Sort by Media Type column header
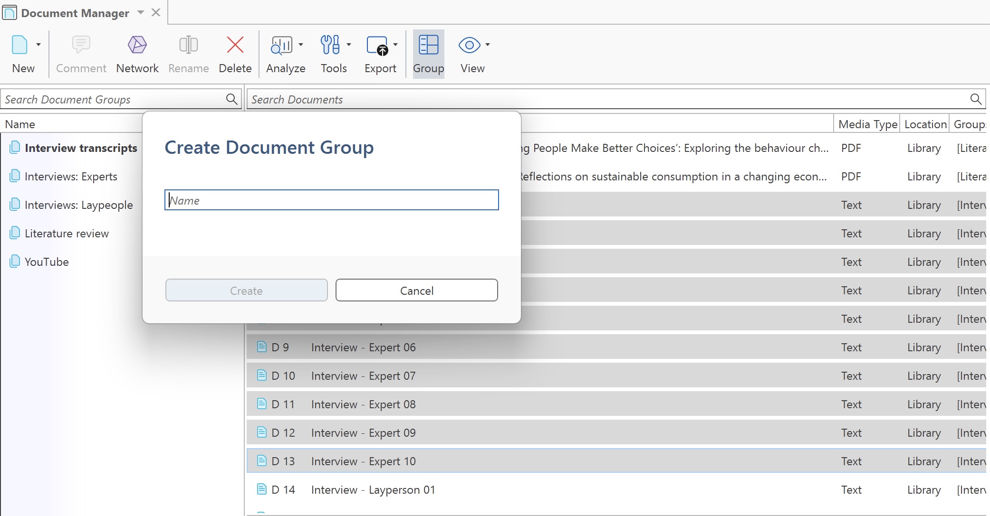 point(867,124)
